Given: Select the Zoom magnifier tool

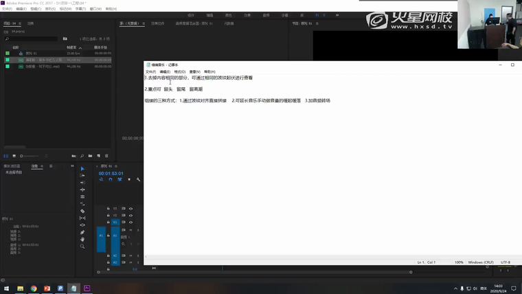Looking at the screenshot, I should (82, 247).
